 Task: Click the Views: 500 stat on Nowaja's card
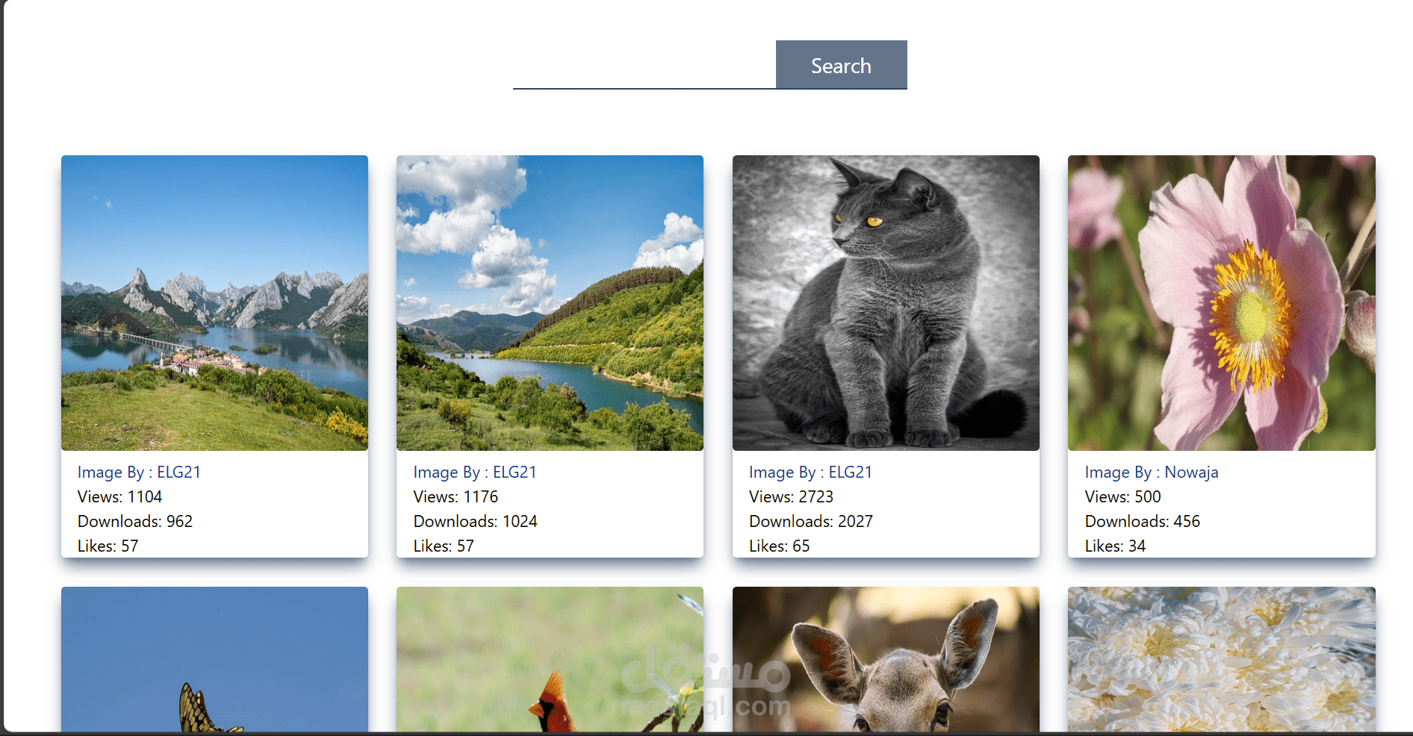pyautogui.click(x=1122, y=496)
